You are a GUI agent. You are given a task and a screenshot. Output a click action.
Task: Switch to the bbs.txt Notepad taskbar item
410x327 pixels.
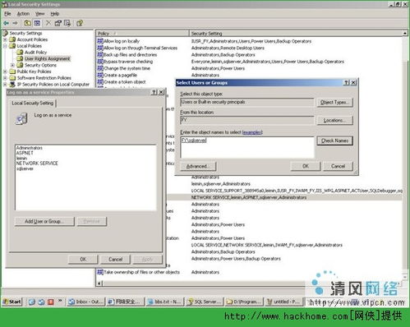tap(165, 302)
